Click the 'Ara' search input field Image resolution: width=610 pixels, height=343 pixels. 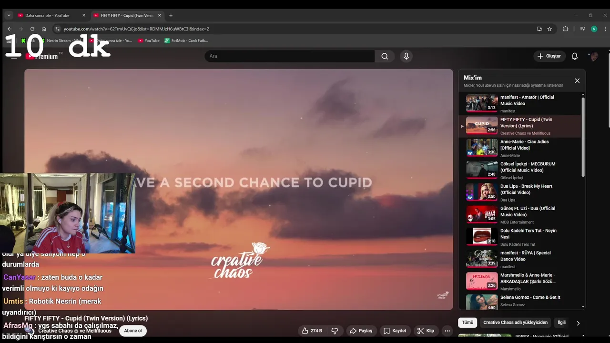coord(290,56)
